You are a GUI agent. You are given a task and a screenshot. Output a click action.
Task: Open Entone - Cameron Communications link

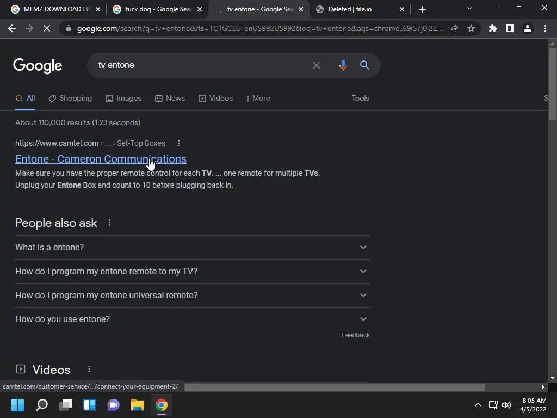[101, 159]
